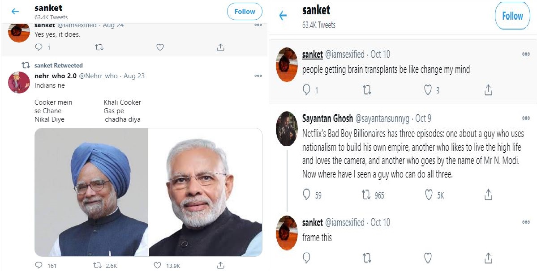
Task: Like the brain transplants tweet
Action: [x=428, y=90]
